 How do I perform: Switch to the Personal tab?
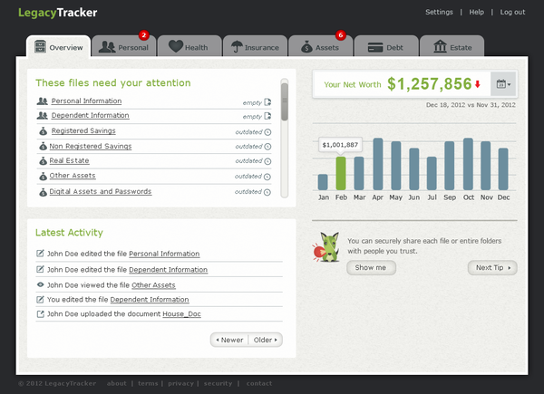[124, 46]
